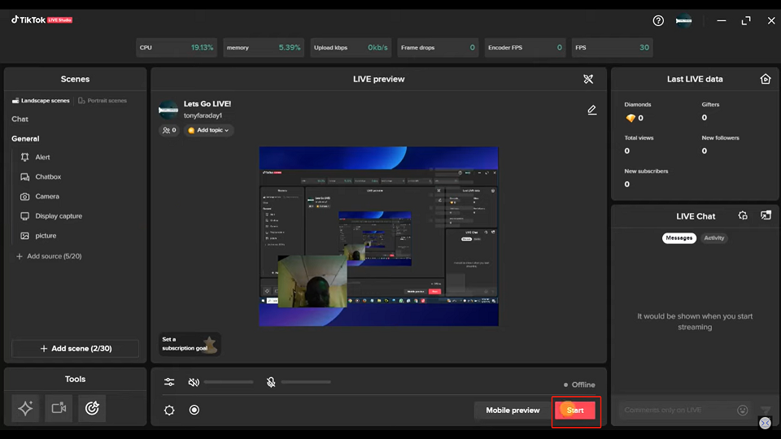The width and height of the screenshot is (781, 439).
Task: Click the Frame drops stat
Action: point(438,48)
